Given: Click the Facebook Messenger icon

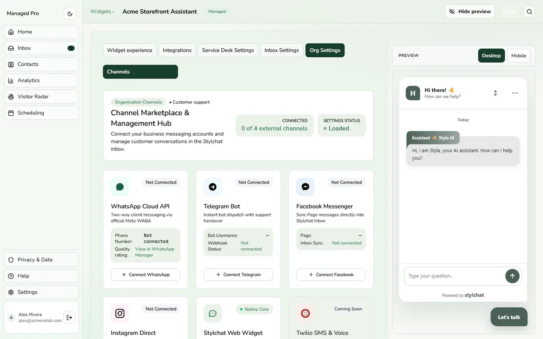Looking at the screenshot, I should (x=305, y=187).
